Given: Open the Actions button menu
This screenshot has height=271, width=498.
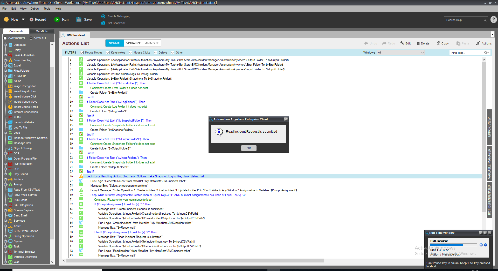Looking at the screenshot, I should point(484,43).
